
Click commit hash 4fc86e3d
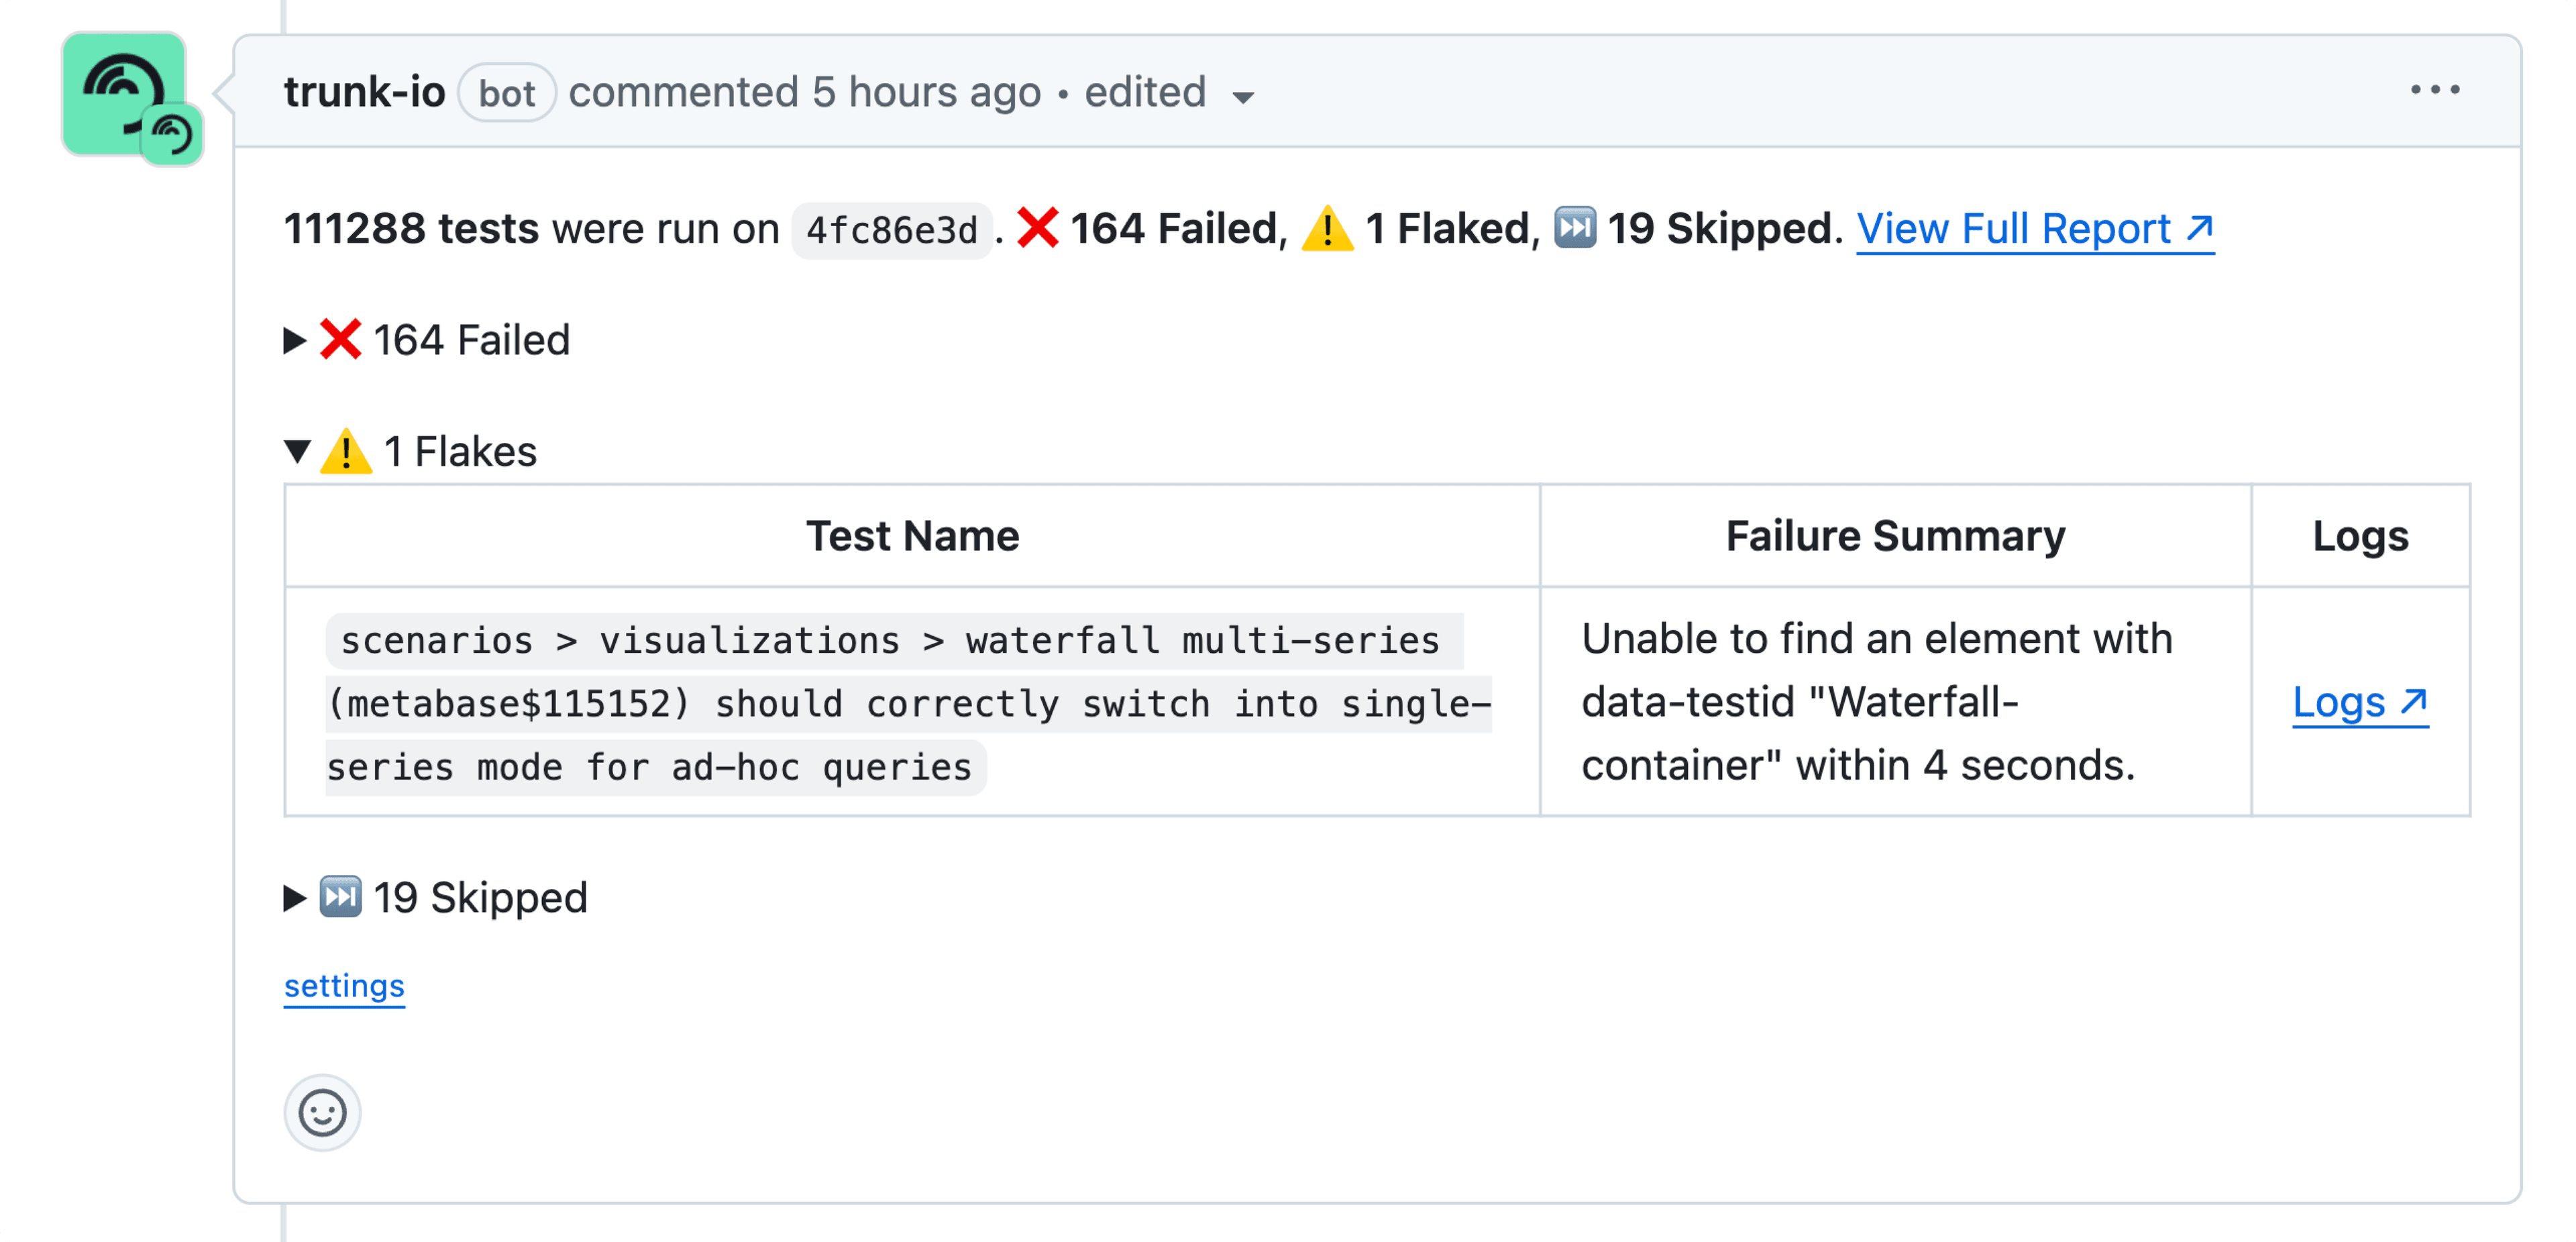click(891, 230)
